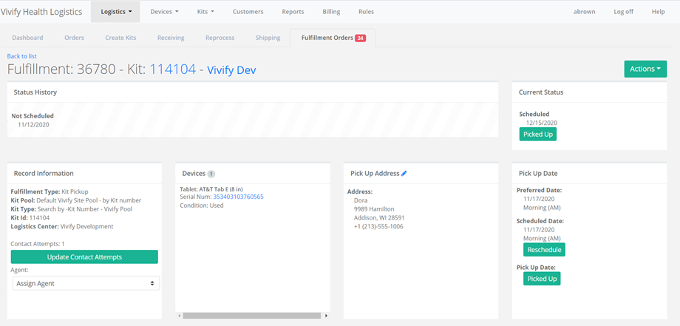This screenshot has height=326, width=680.
Task: Expand the Devices menu in navbar
Action: click(x=163, y=12)
